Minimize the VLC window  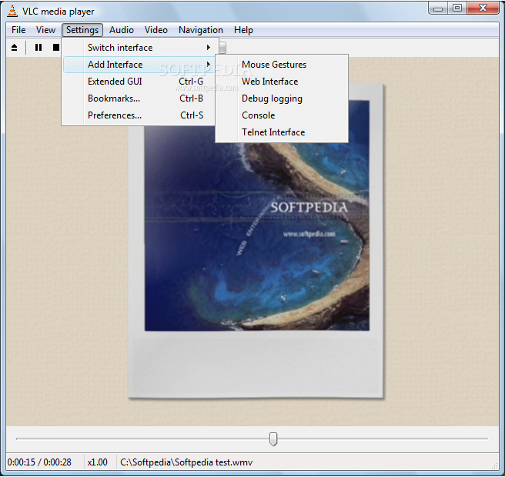(438, 8)
